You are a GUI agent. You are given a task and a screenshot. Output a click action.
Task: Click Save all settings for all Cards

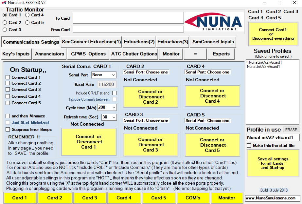(x=273, y=163)
